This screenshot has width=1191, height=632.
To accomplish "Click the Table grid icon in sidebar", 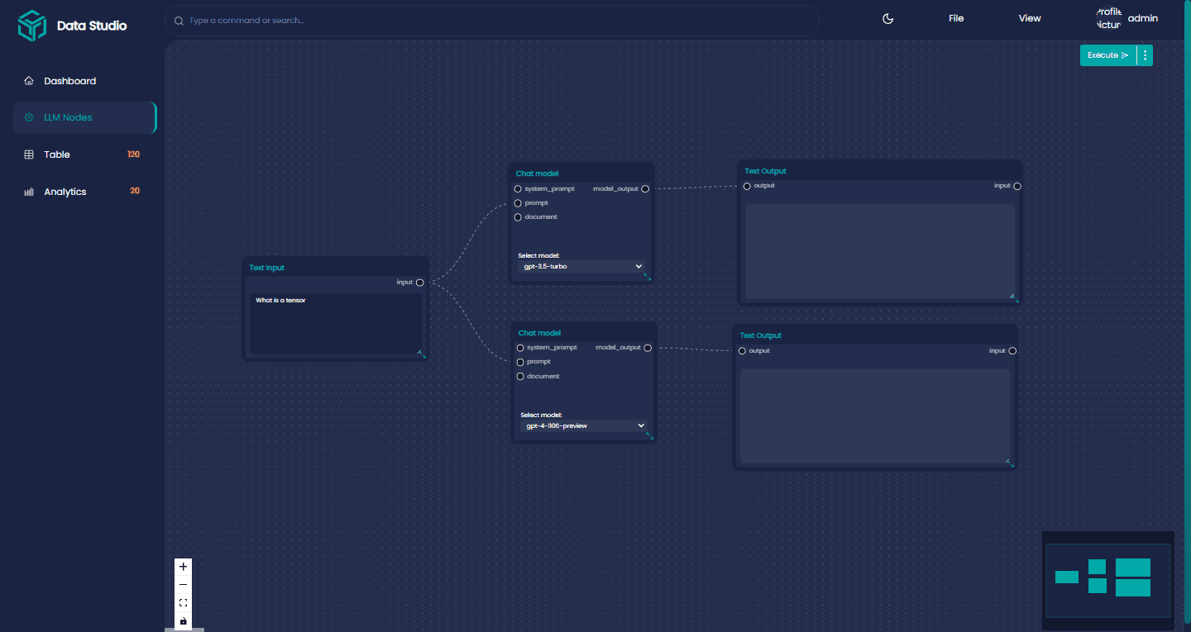I will [29, 154].
